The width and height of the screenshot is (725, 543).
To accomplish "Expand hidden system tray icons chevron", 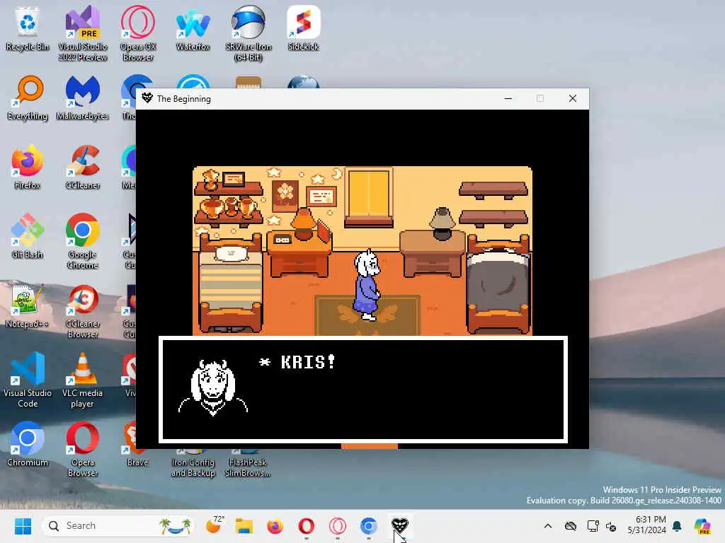I will (x=548, y=526).
